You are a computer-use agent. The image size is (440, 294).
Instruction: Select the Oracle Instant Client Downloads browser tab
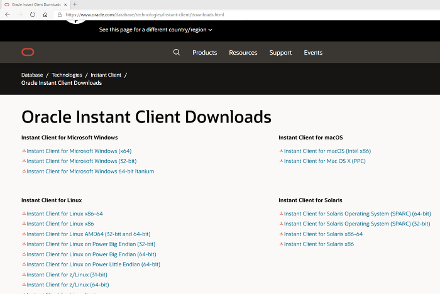pos(35,4)
